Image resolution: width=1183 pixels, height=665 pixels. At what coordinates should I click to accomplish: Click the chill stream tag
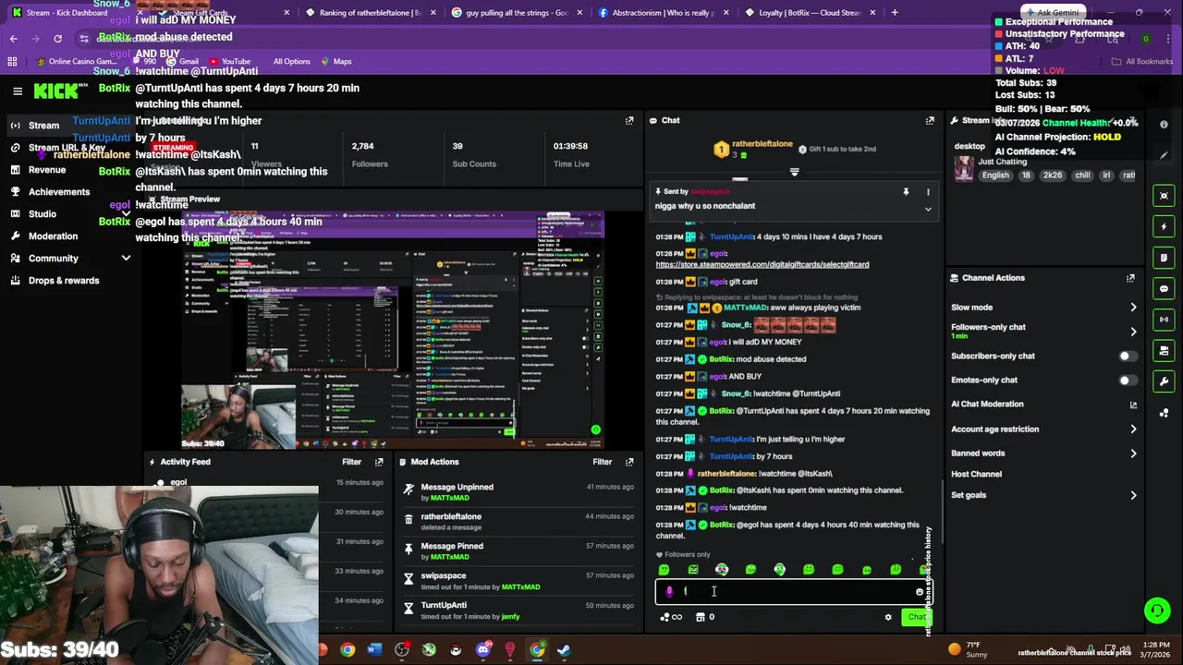(1082, 175)
